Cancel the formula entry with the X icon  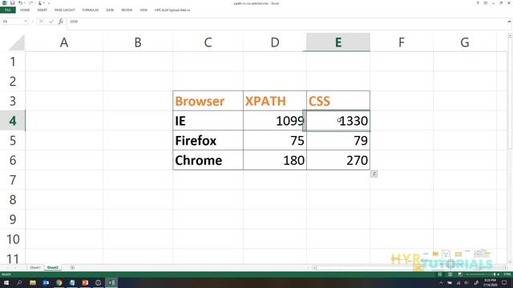(x=41, y=22)
